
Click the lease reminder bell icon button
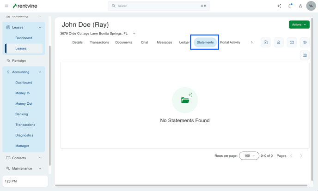coord(279,42)
